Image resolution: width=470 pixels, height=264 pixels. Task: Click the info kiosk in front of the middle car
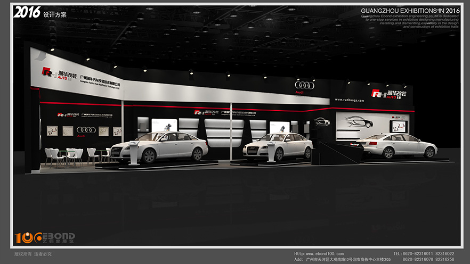(271, 152)
